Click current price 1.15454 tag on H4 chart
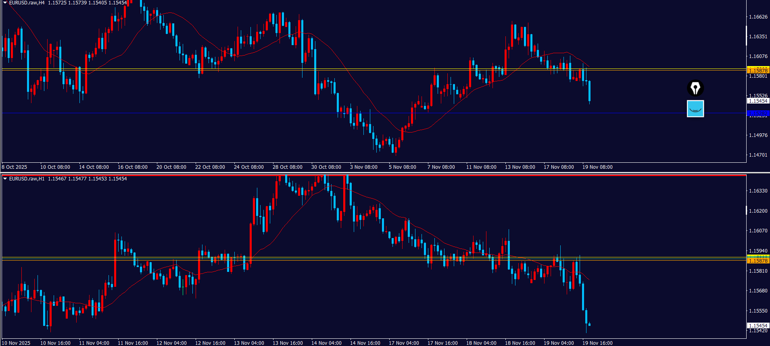Viewport: 770px width, 346px height. coord(758,101)
